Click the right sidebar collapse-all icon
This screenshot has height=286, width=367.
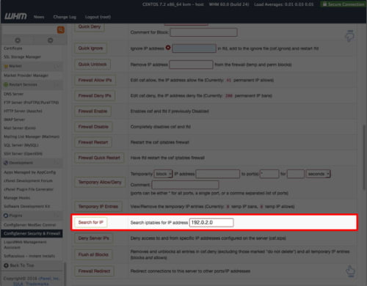click(50, 40)
